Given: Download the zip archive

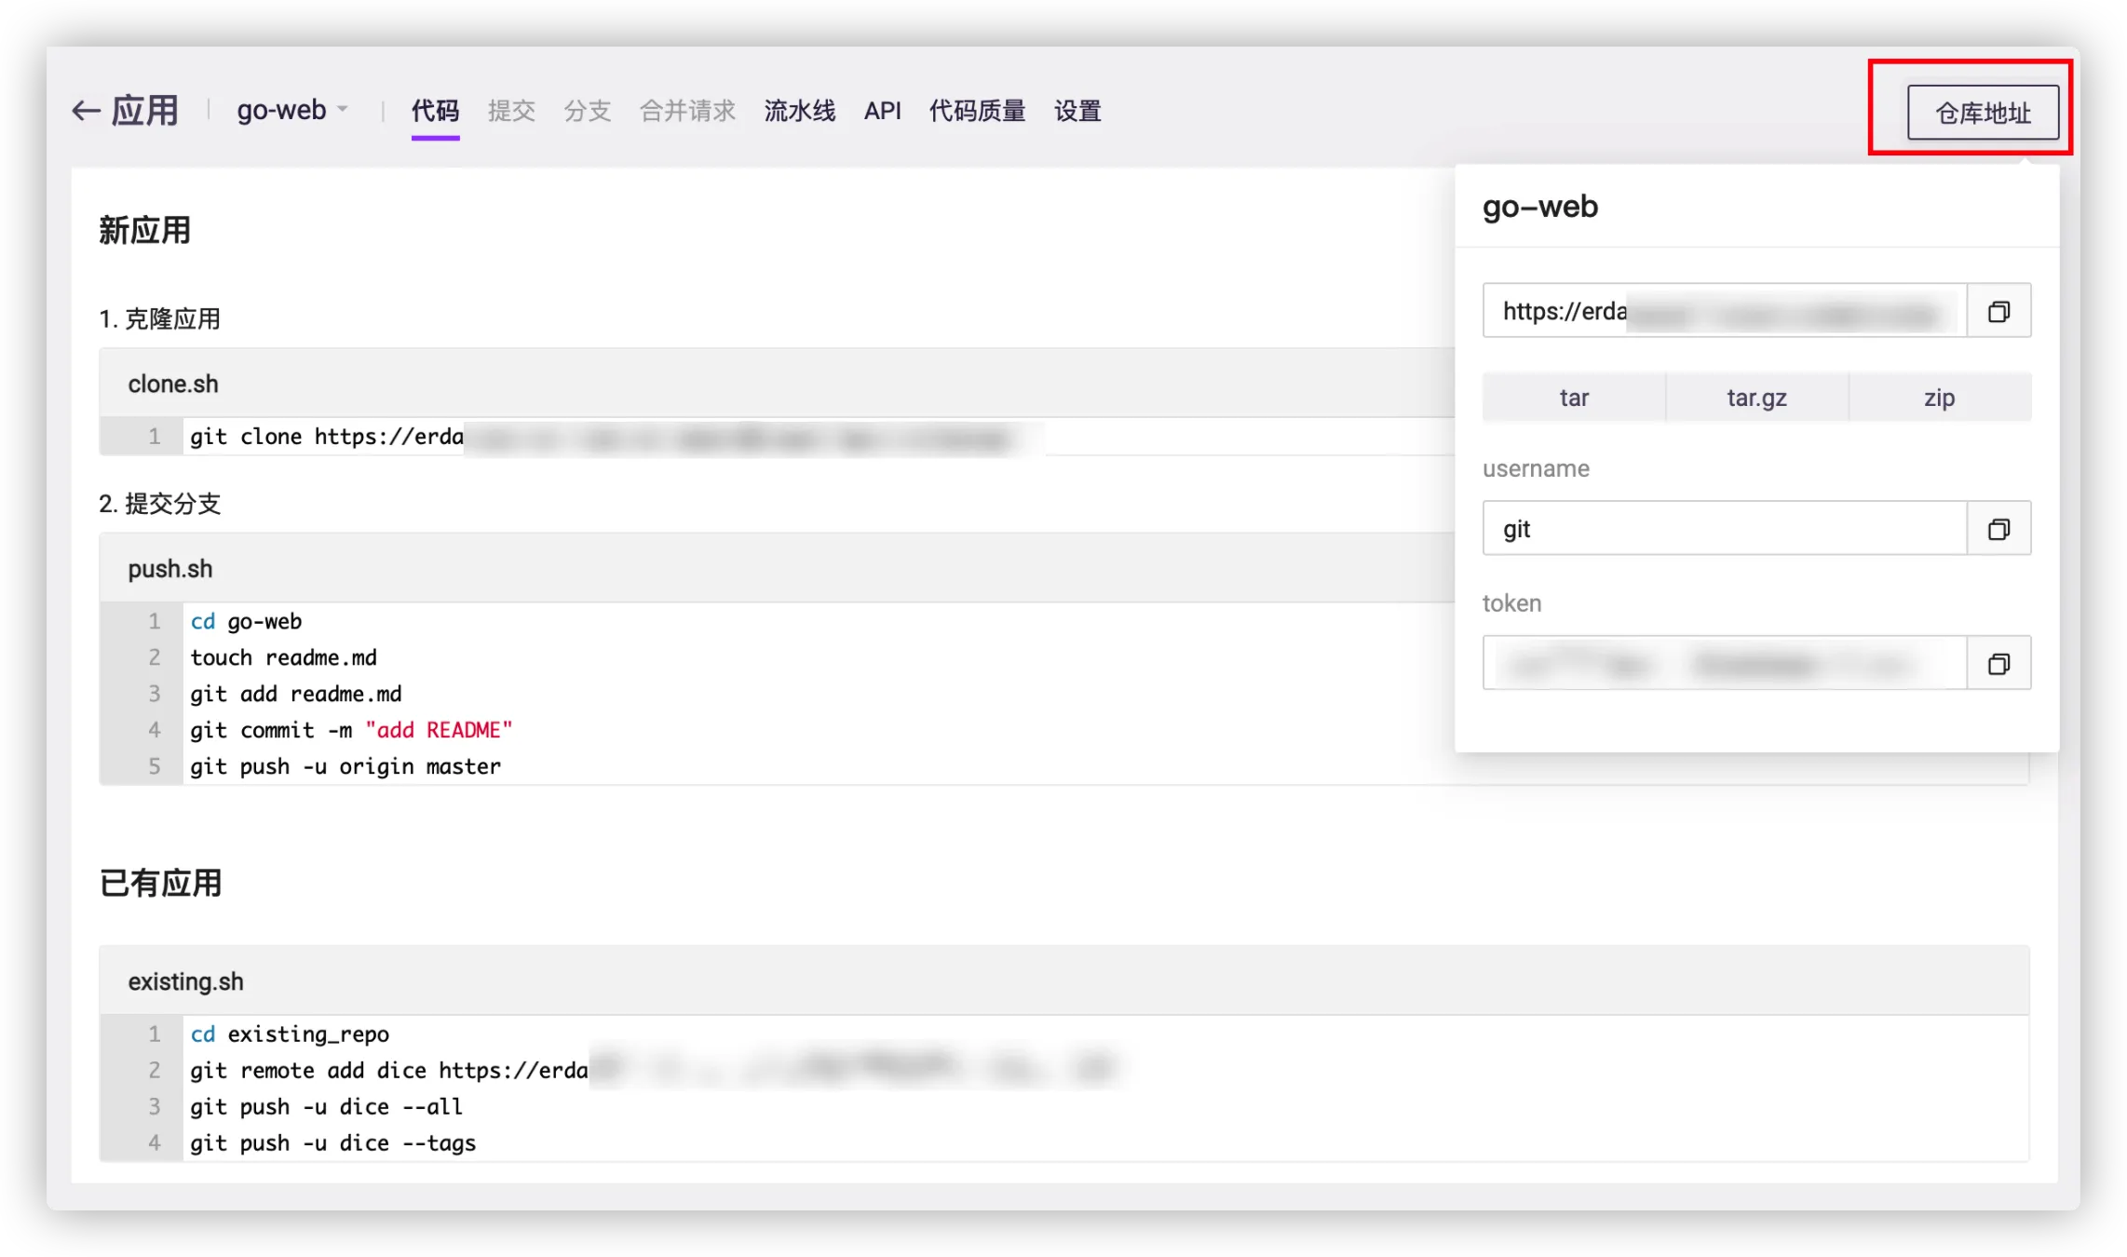Looking at the screenshot, I should click(1939, 398).
